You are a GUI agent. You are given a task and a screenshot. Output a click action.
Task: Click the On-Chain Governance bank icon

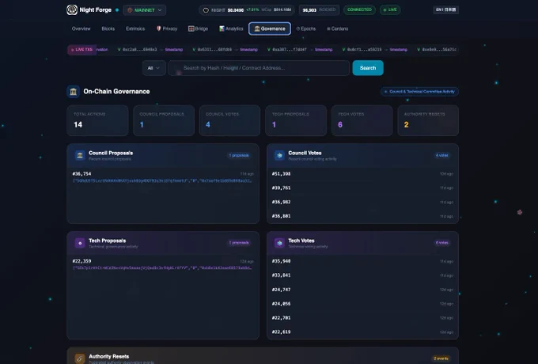tap(73, 92)
